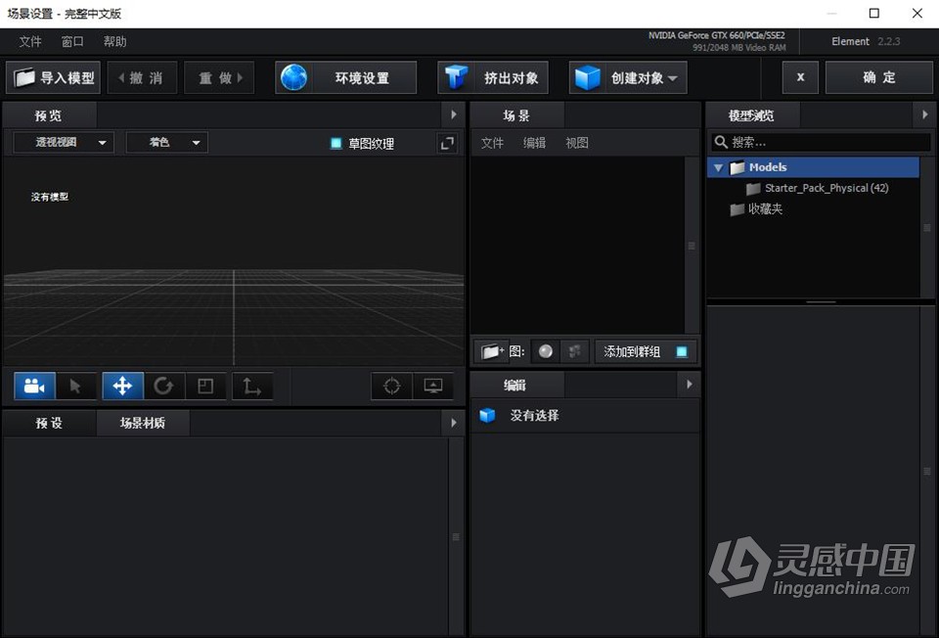Expand the presets panel options arrow
Image resolution: width=939 pixels, height=638 pixels.
(453, 423)
